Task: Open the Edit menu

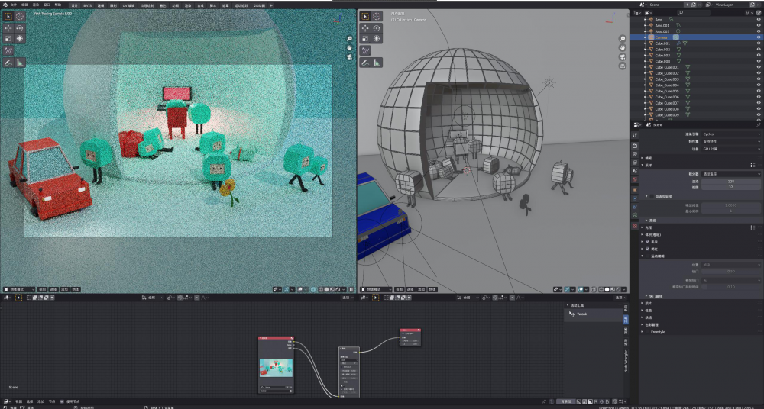Action: (x=25, y=5)
